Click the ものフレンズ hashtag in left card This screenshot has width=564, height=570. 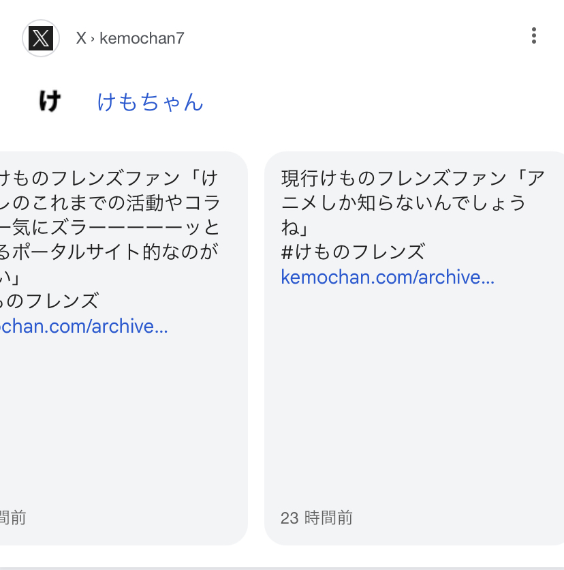pyautogui.click(x=50, y=301)
